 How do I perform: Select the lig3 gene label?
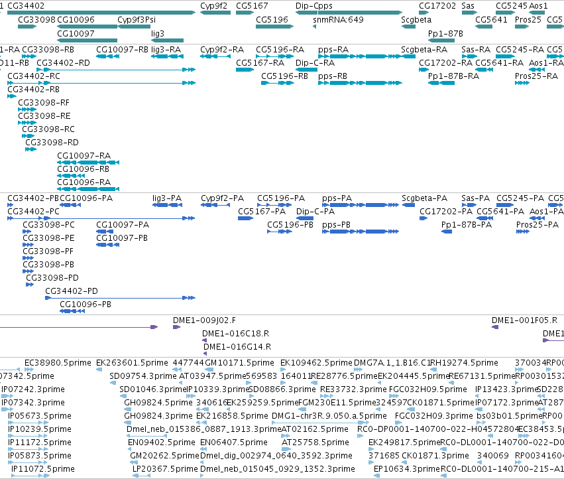click(x=158, y=33)
